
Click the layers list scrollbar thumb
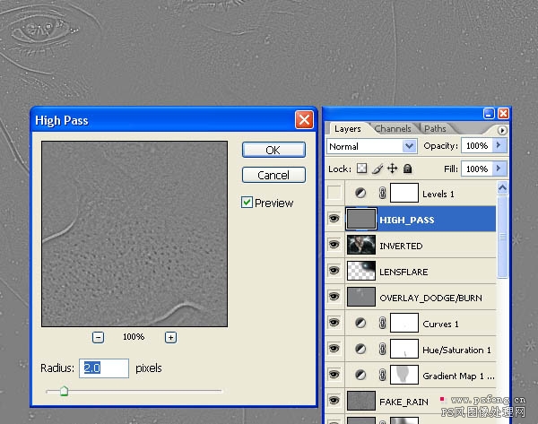[502, 237]
